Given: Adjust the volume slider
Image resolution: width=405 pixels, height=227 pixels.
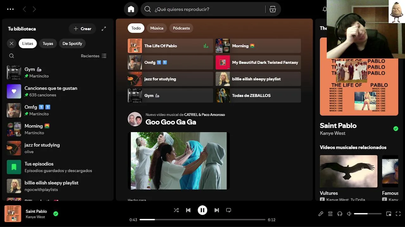Looking at the screenshot, I should (x=368, y=214).
